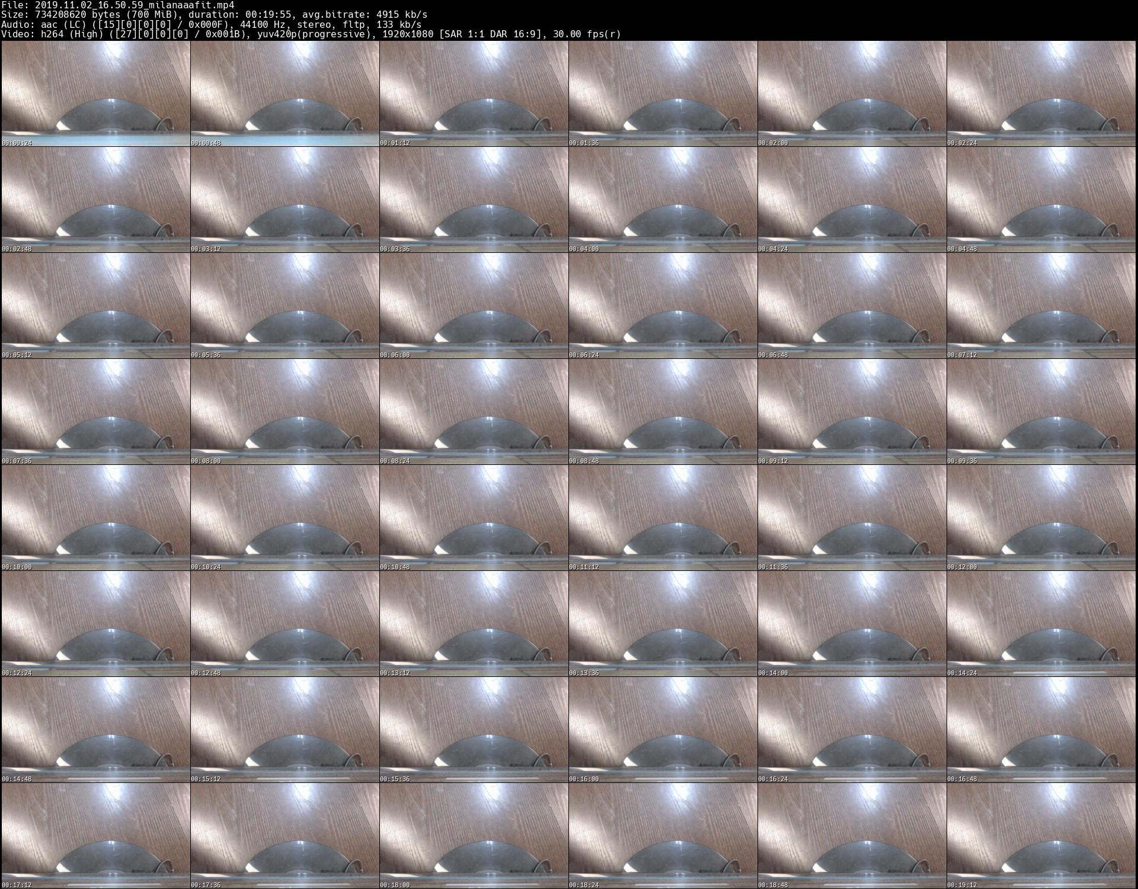Pick the frame stamped 00:04:48

[x=1041, y=200]
